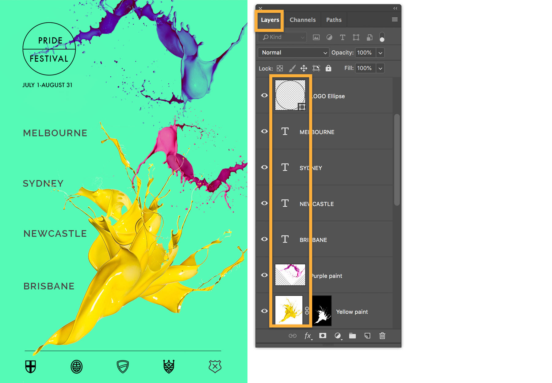This screenshot has height=383, width=552.
Task: Open the Fill percentage dropdown
Action: click(x=380, y=68)
